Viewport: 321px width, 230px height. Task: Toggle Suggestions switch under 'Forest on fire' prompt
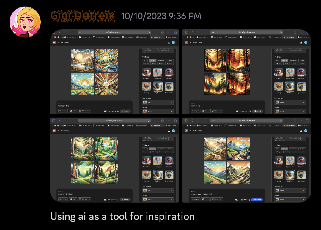pos(237,111)
